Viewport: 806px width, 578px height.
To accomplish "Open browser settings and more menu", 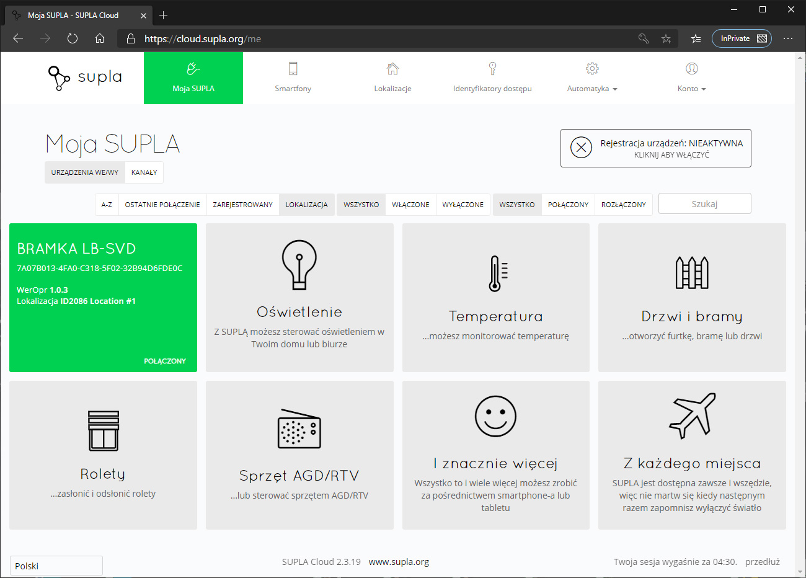I will coord(788,38).
